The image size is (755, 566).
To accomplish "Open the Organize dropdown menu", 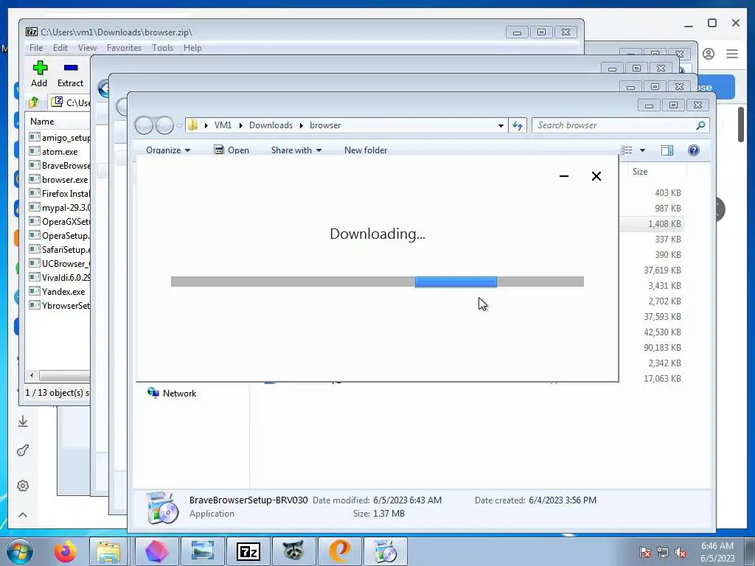I will [168, 150].
